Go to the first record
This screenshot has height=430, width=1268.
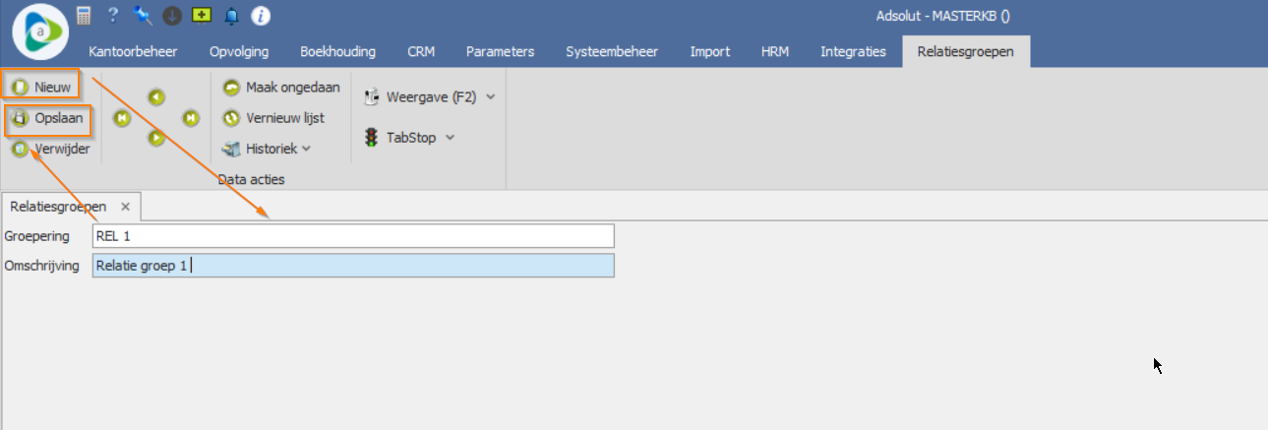[x=122, y=118]
